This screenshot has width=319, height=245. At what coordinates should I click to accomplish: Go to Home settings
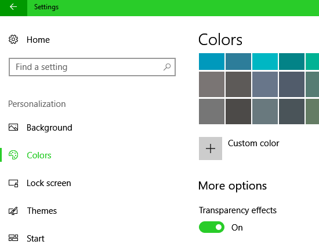(38, 39)
